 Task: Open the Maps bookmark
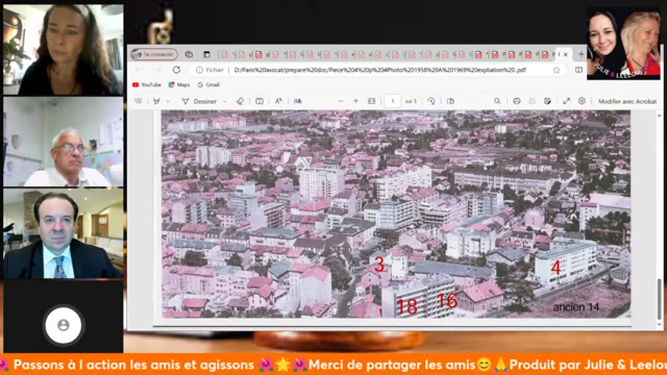coord(179,84)
